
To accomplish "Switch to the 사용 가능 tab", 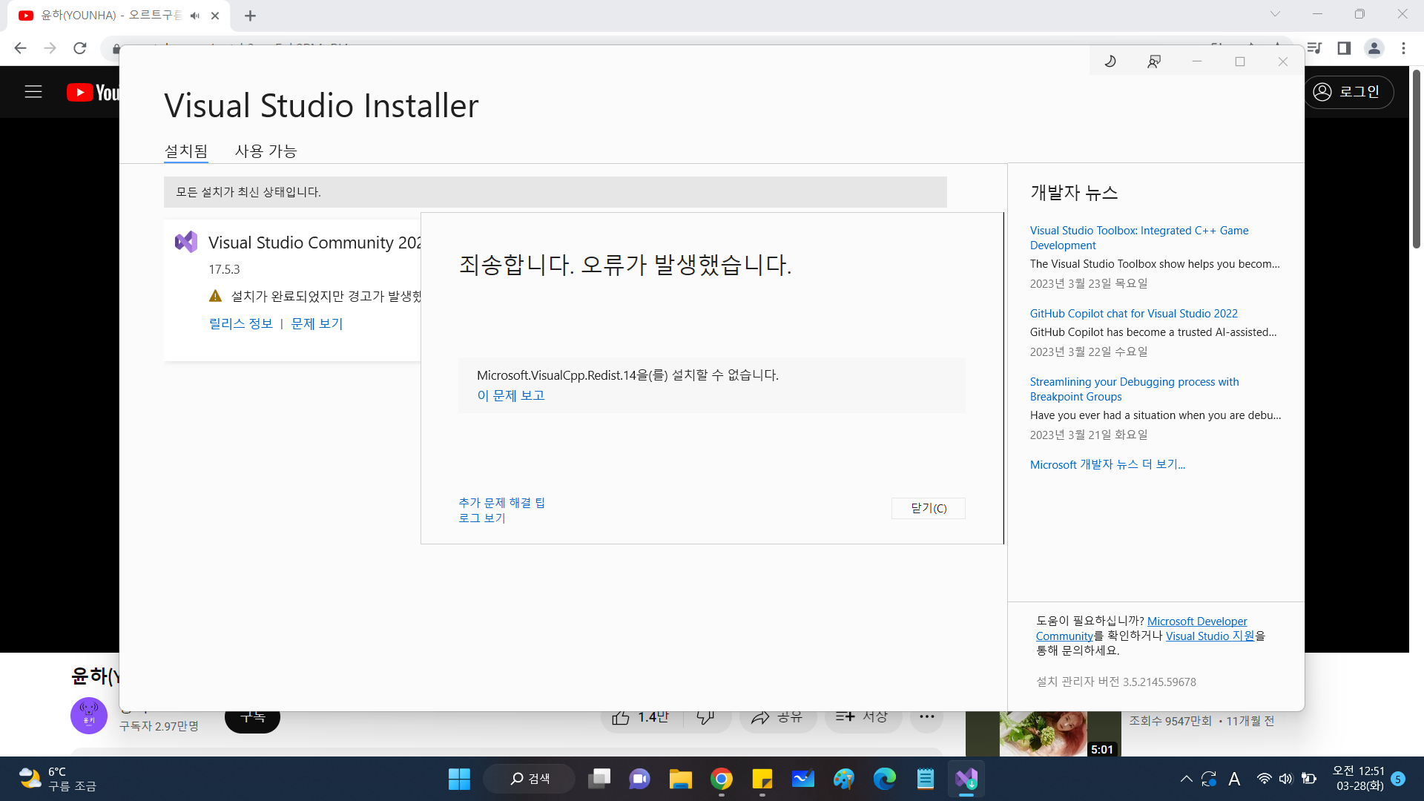I will pyautogui.click(x=266, y=151).
